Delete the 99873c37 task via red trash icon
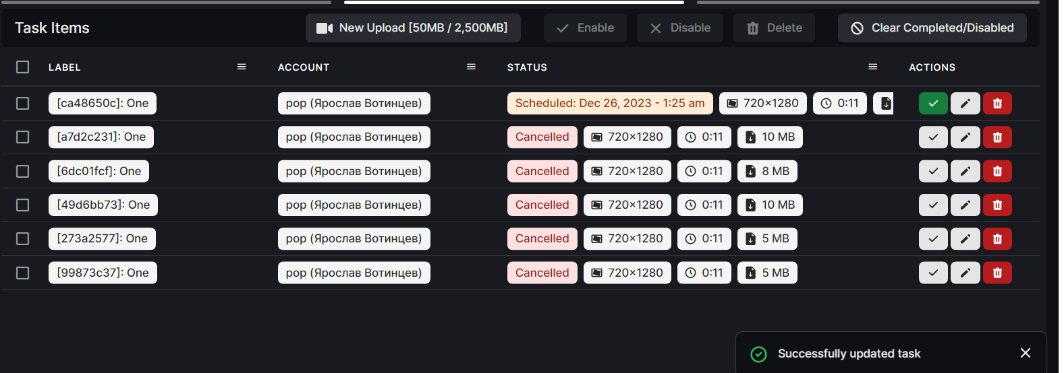 [997, 273]
